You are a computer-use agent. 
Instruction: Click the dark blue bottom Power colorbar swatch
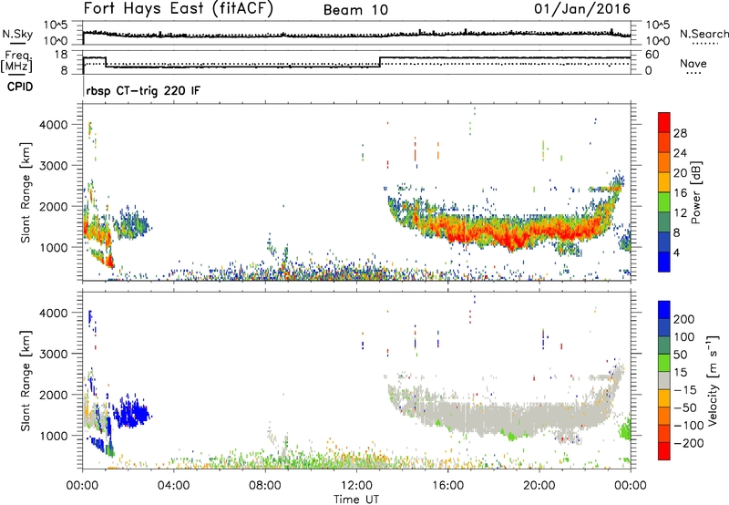coord(664,262)
